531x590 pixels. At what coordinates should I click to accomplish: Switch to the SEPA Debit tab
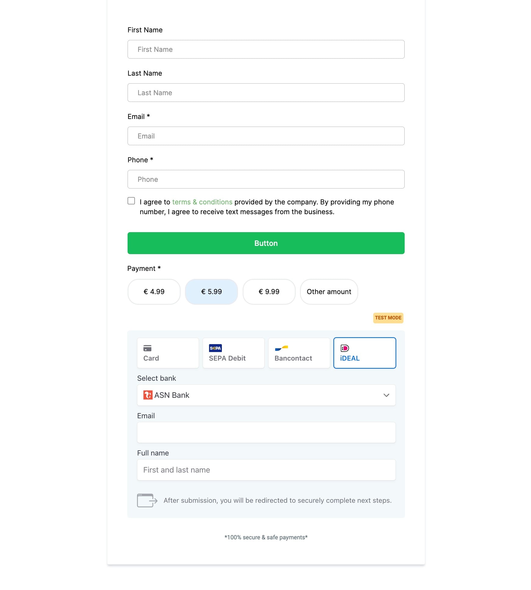coord(233,353)
